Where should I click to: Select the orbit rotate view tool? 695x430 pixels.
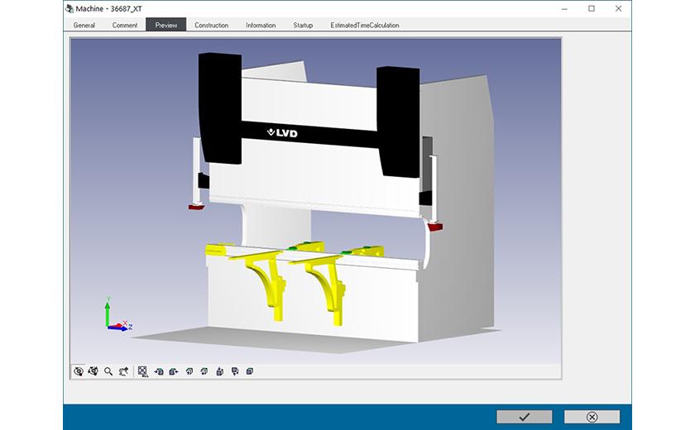79,371
